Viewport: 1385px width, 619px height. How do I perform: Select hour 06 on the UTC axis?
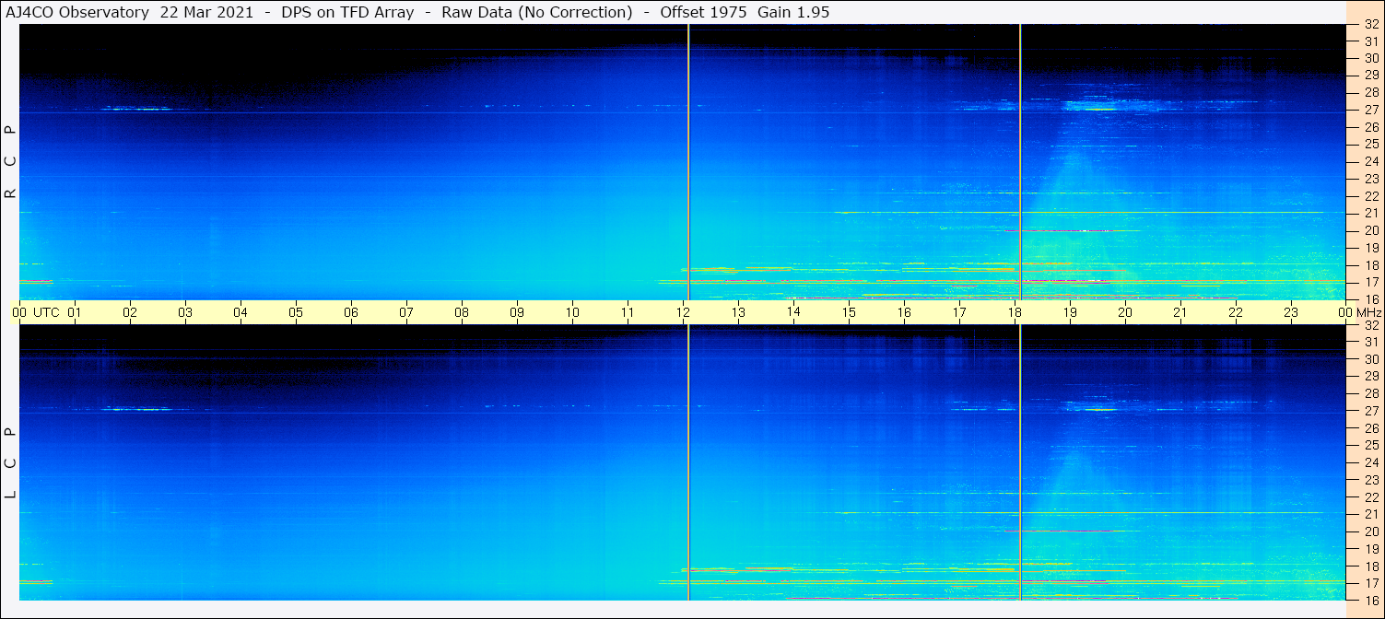[x=351, y=312]
